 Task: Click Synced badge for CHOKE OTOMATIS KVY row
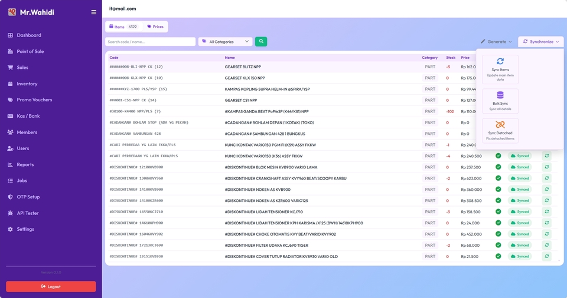tap(520, 234)
